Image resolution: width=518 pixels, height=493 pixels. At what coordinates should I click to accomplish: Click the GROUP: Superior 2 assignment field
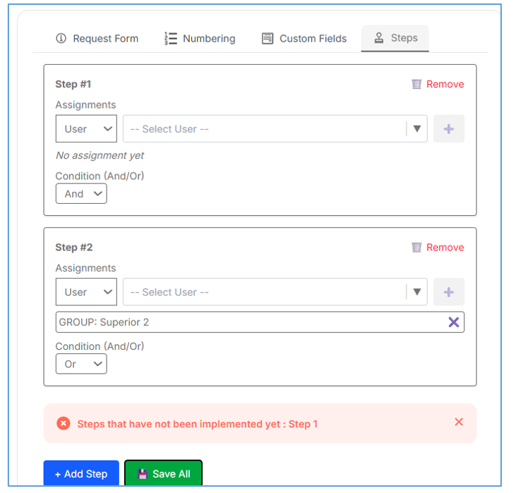tap(247, 322)
